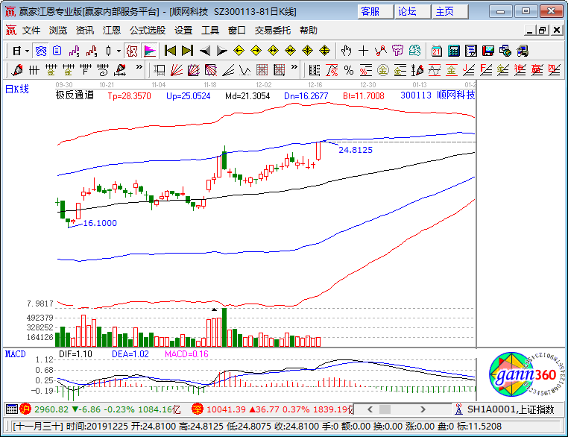568x437 pixels.
Task: Click the Gann fan lines icon
Action: (177, 70)
